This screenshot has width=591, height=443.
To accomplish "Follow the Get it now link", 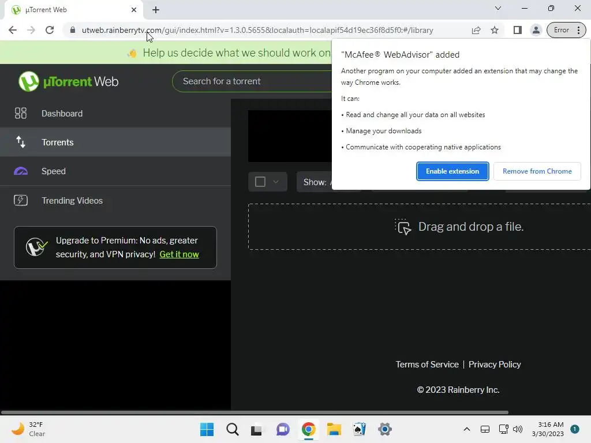I will click(x=179, y=254).
